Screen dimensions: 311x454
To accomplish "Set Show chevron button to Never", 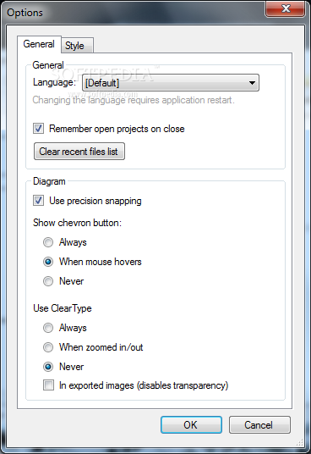I will click(48, 281).
